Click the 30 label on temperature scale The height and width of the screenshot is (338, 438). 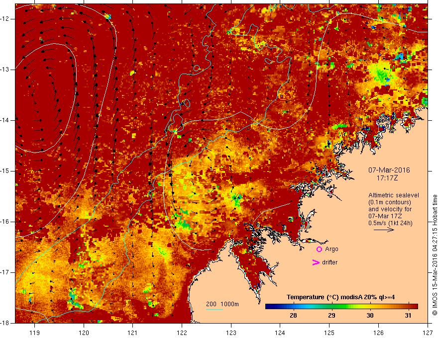tap(370, 316)
